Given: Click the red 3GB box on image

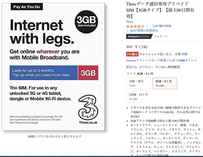Looking at the screenshot, I should (x=88, y=73).
